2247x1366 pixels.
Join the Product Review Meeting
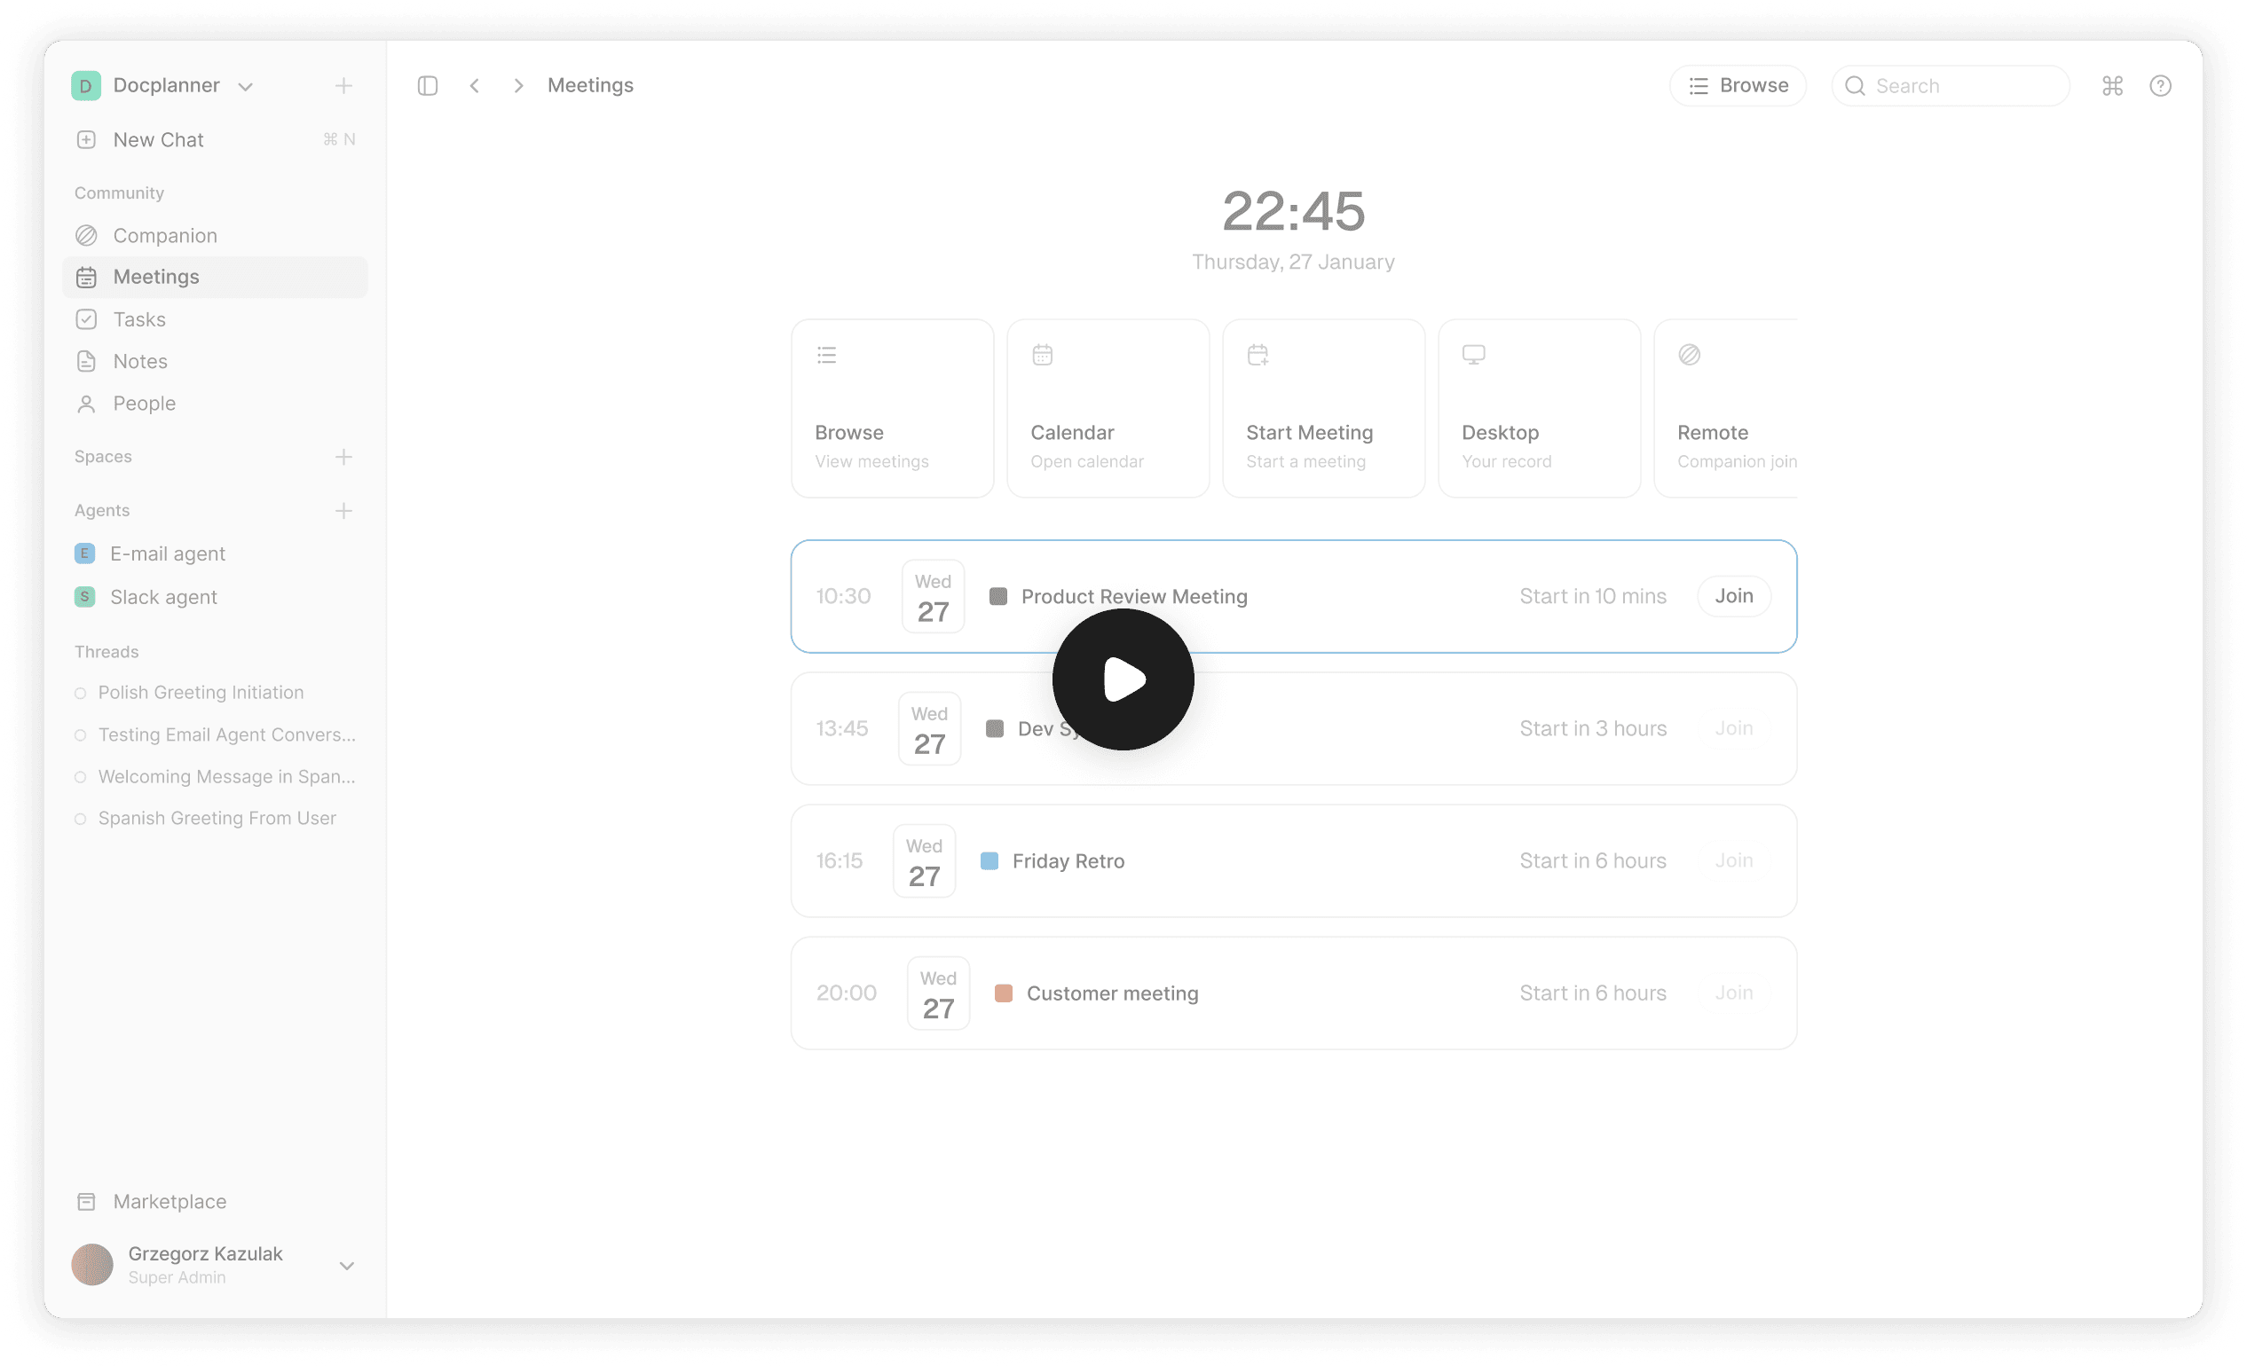click(x=1733, y=596)
